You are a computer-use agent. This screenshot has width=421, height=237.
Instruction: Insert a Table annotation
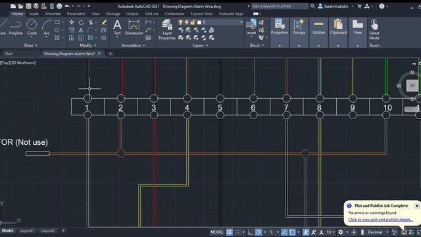tap(148, 38)
